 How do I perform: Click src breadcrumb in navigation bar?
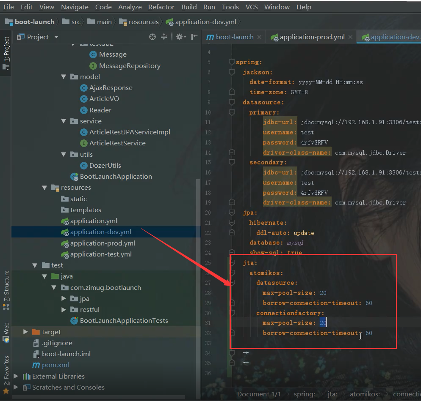point(71,22)
